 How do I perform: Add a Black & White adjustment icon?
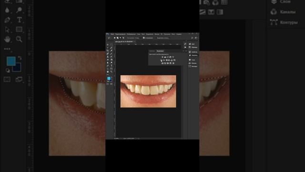pos(166,60)
